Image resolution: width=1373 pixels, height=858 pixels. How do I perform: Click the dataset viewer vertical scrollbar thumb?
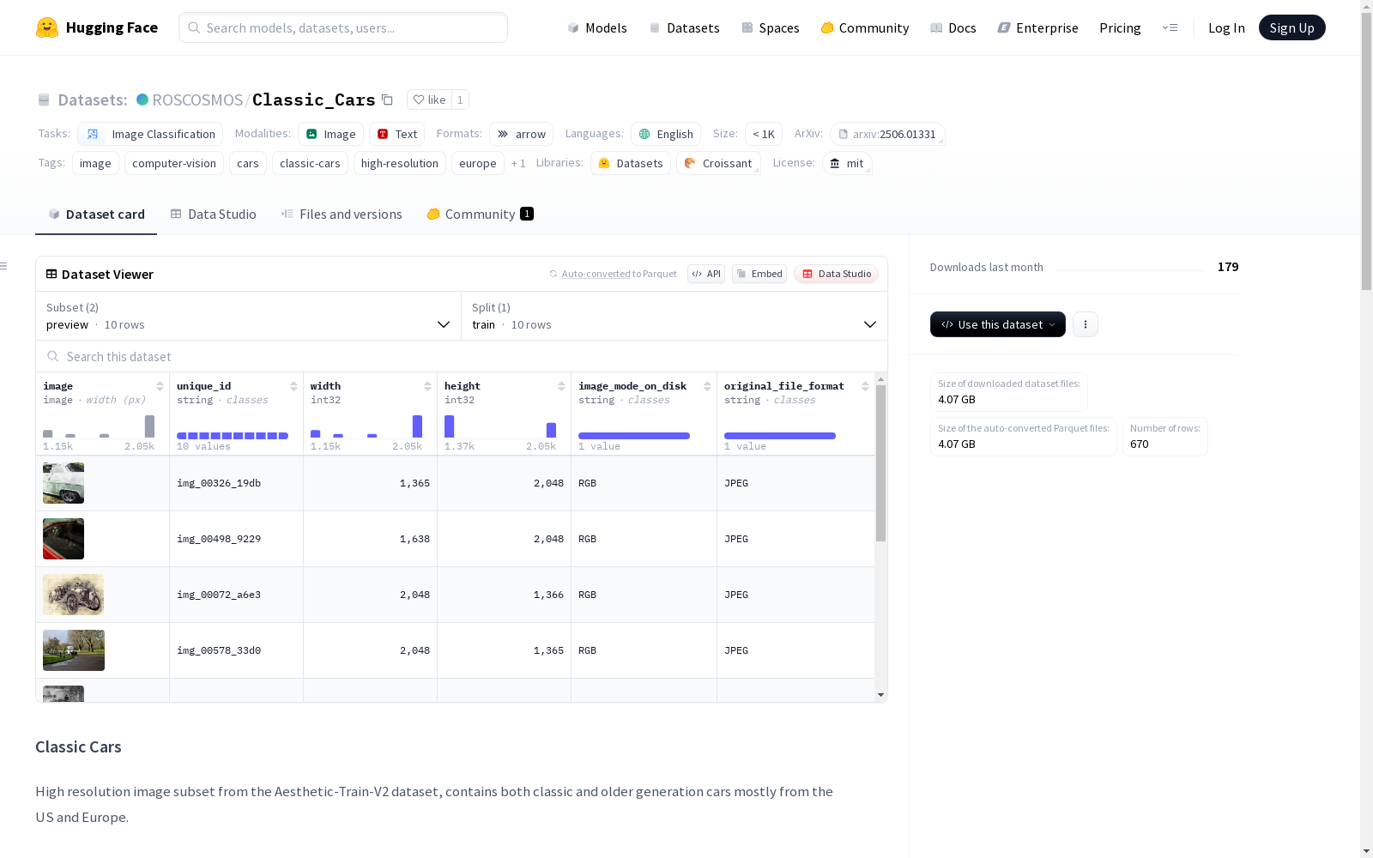[x=880, y=463]
